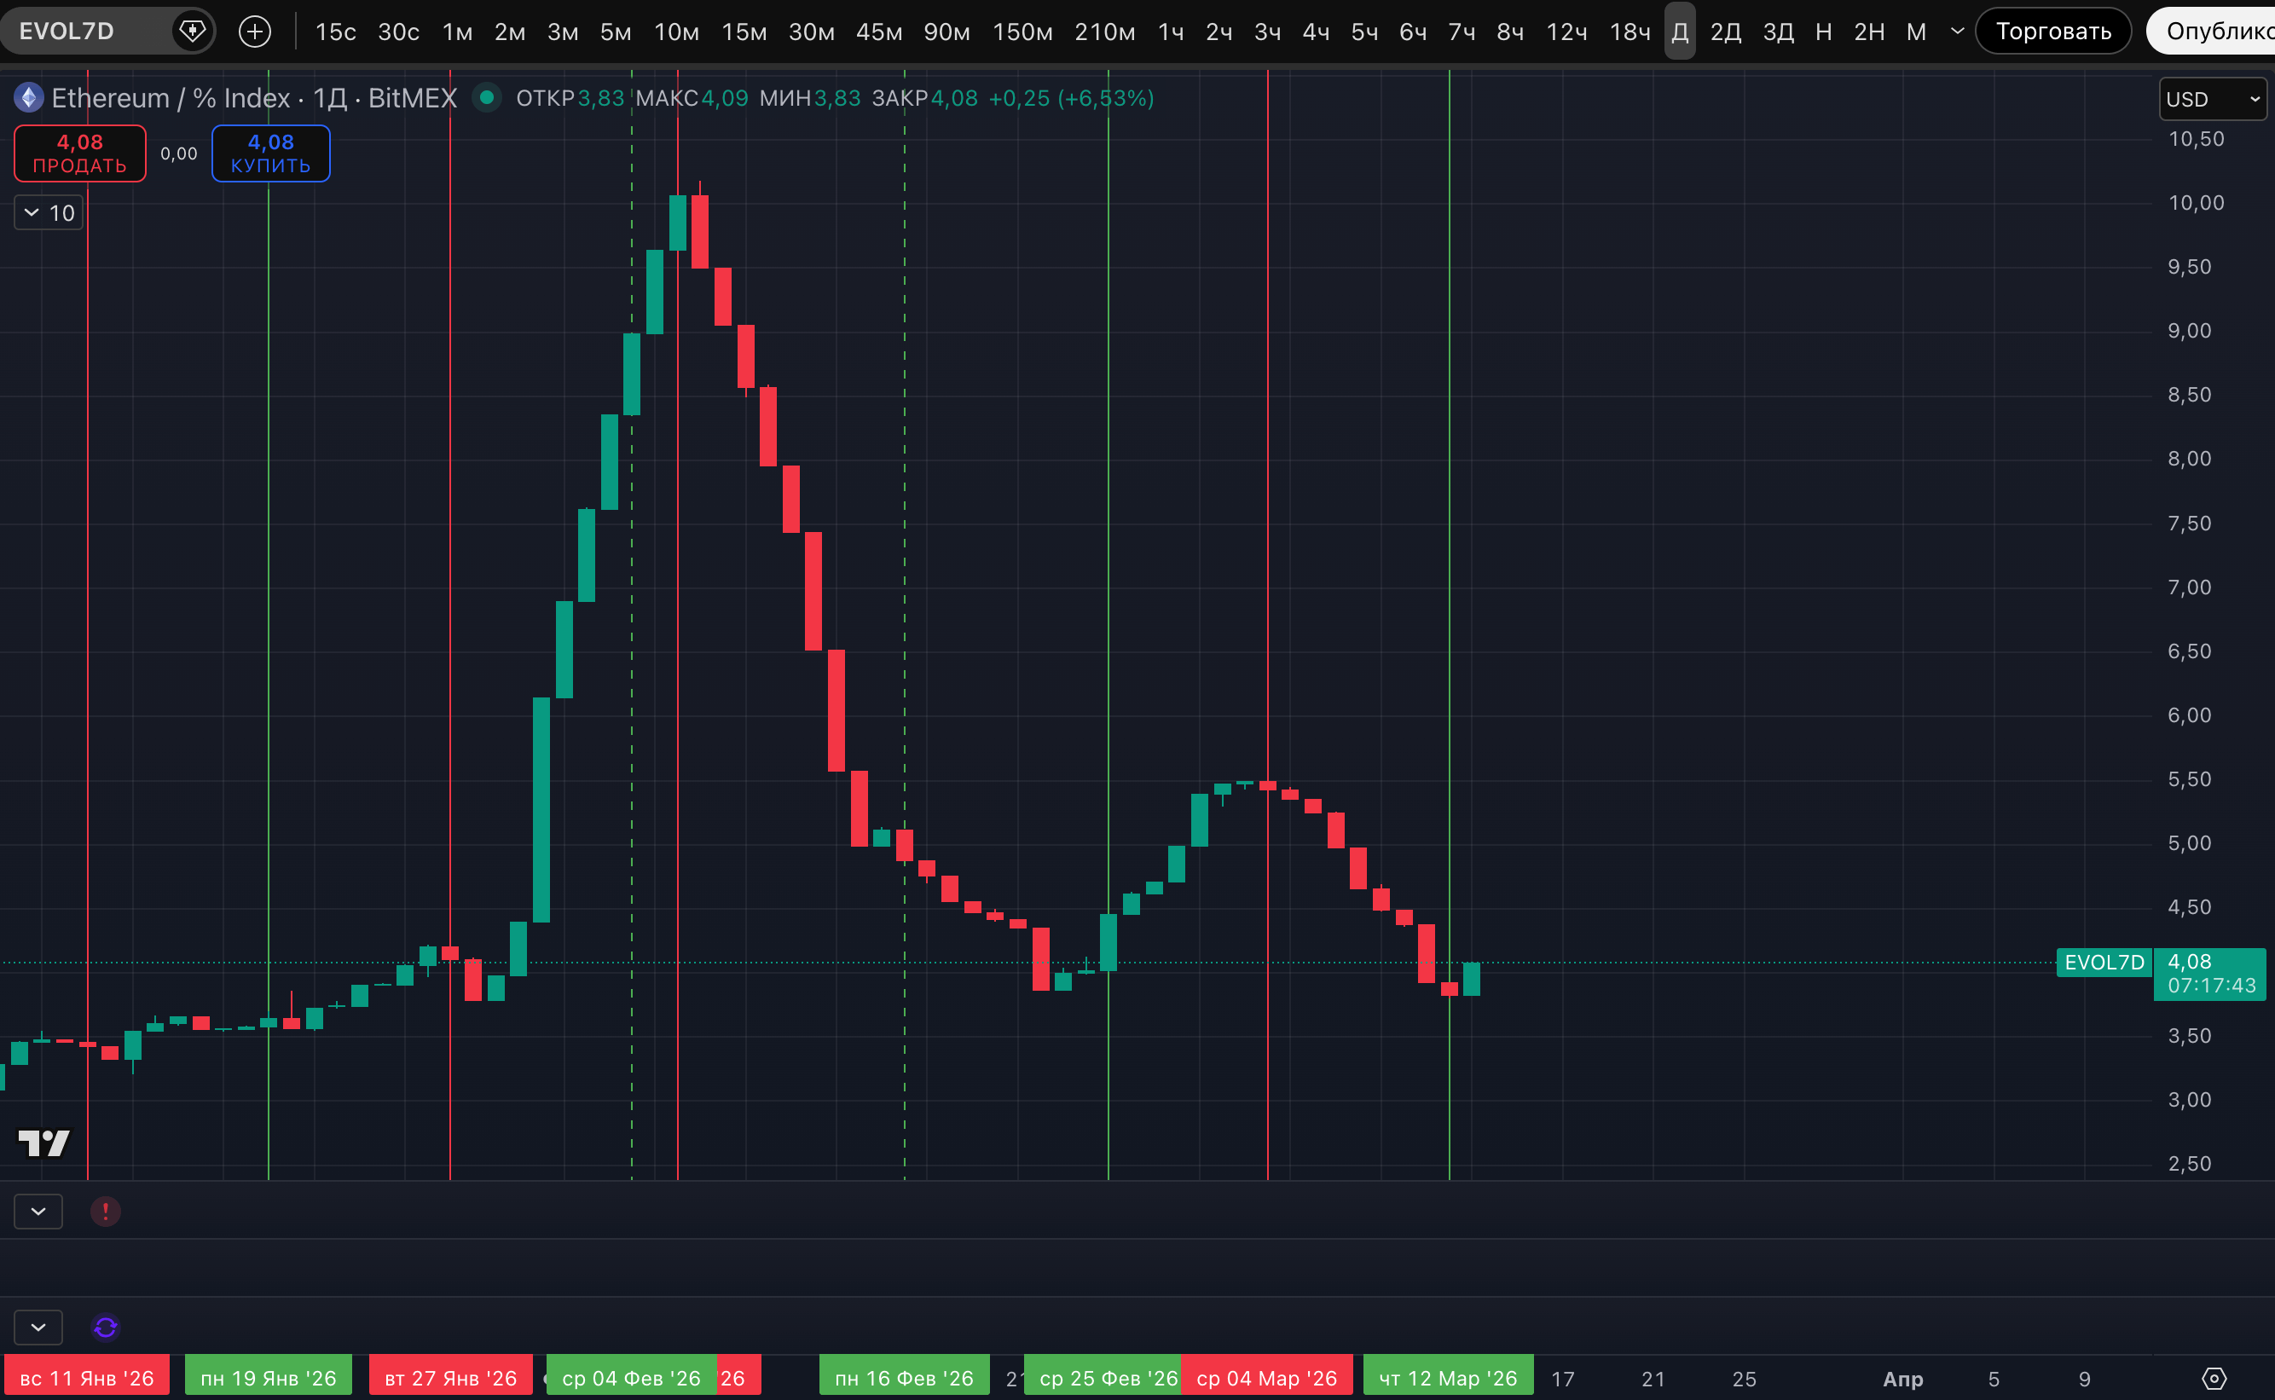Viewport: 2275px width, 1400px height.
Task: Open time axis settings gear icon
Action: click(2214, 1379)
